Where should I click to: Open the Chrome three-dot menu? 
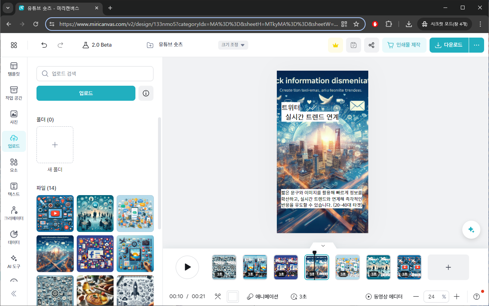(480, 24)
